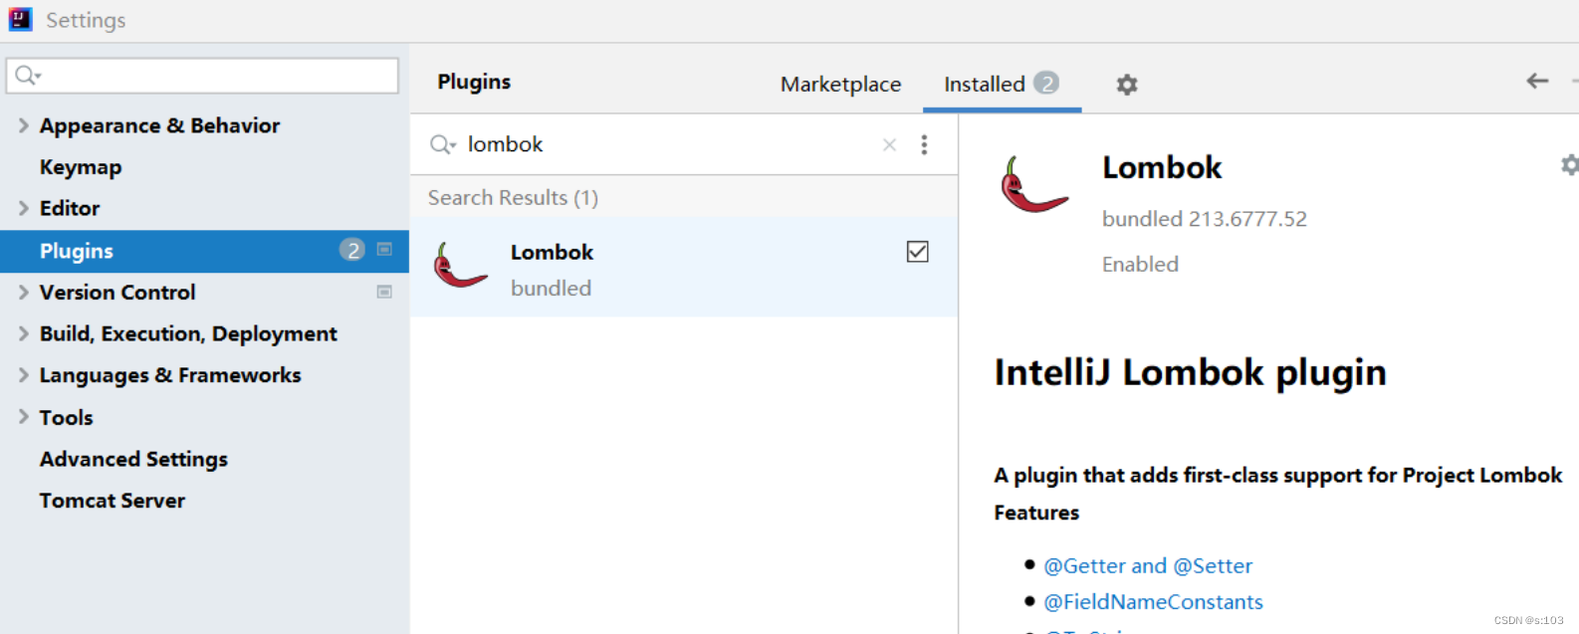Click the 'IntelliJ Lombok plugin' heading
This screenshot has height=634, width=1579.
pyautogui.click(x=1190, y=372)
